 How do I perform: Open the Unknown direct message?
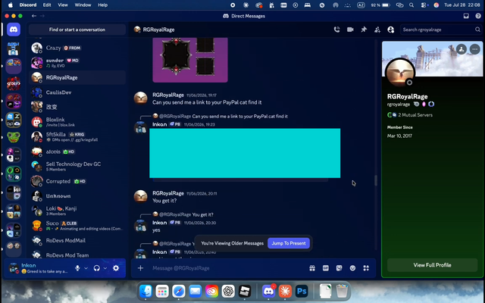click(x=77, y=196)
